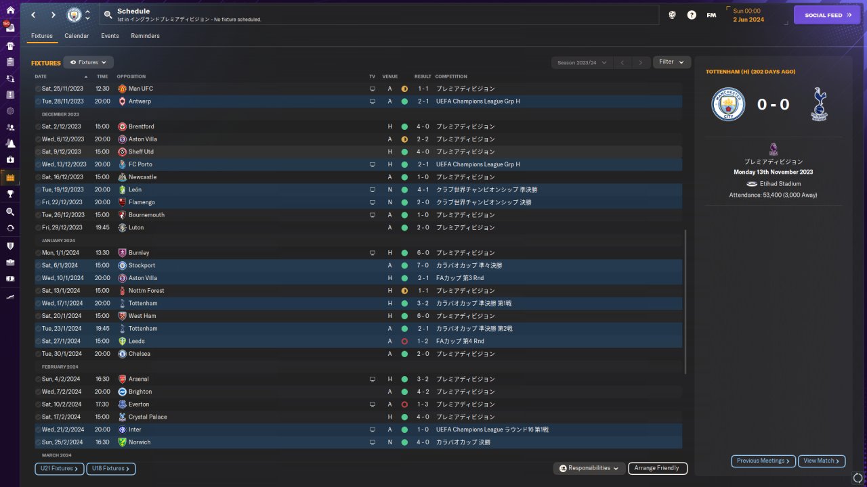Select the Schedule calendar icon in sidebar
The width and height of the screenshot is (867, 487).
(10, 178)
